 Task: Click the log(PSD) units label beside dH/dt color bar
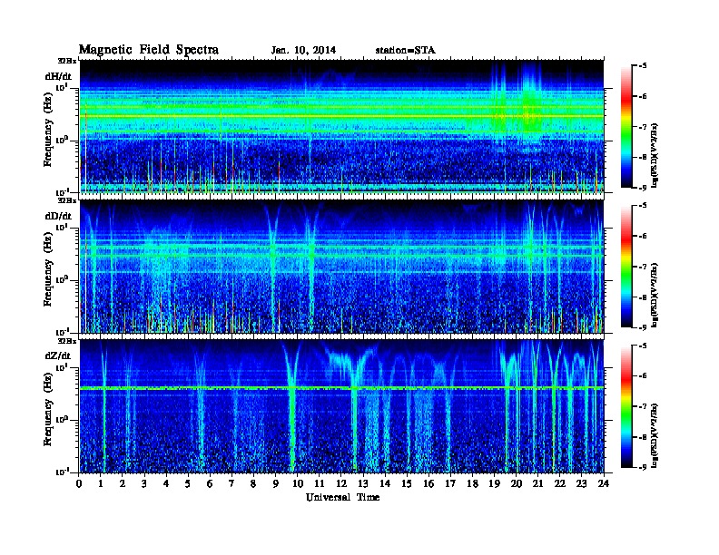tap(655, 155)
